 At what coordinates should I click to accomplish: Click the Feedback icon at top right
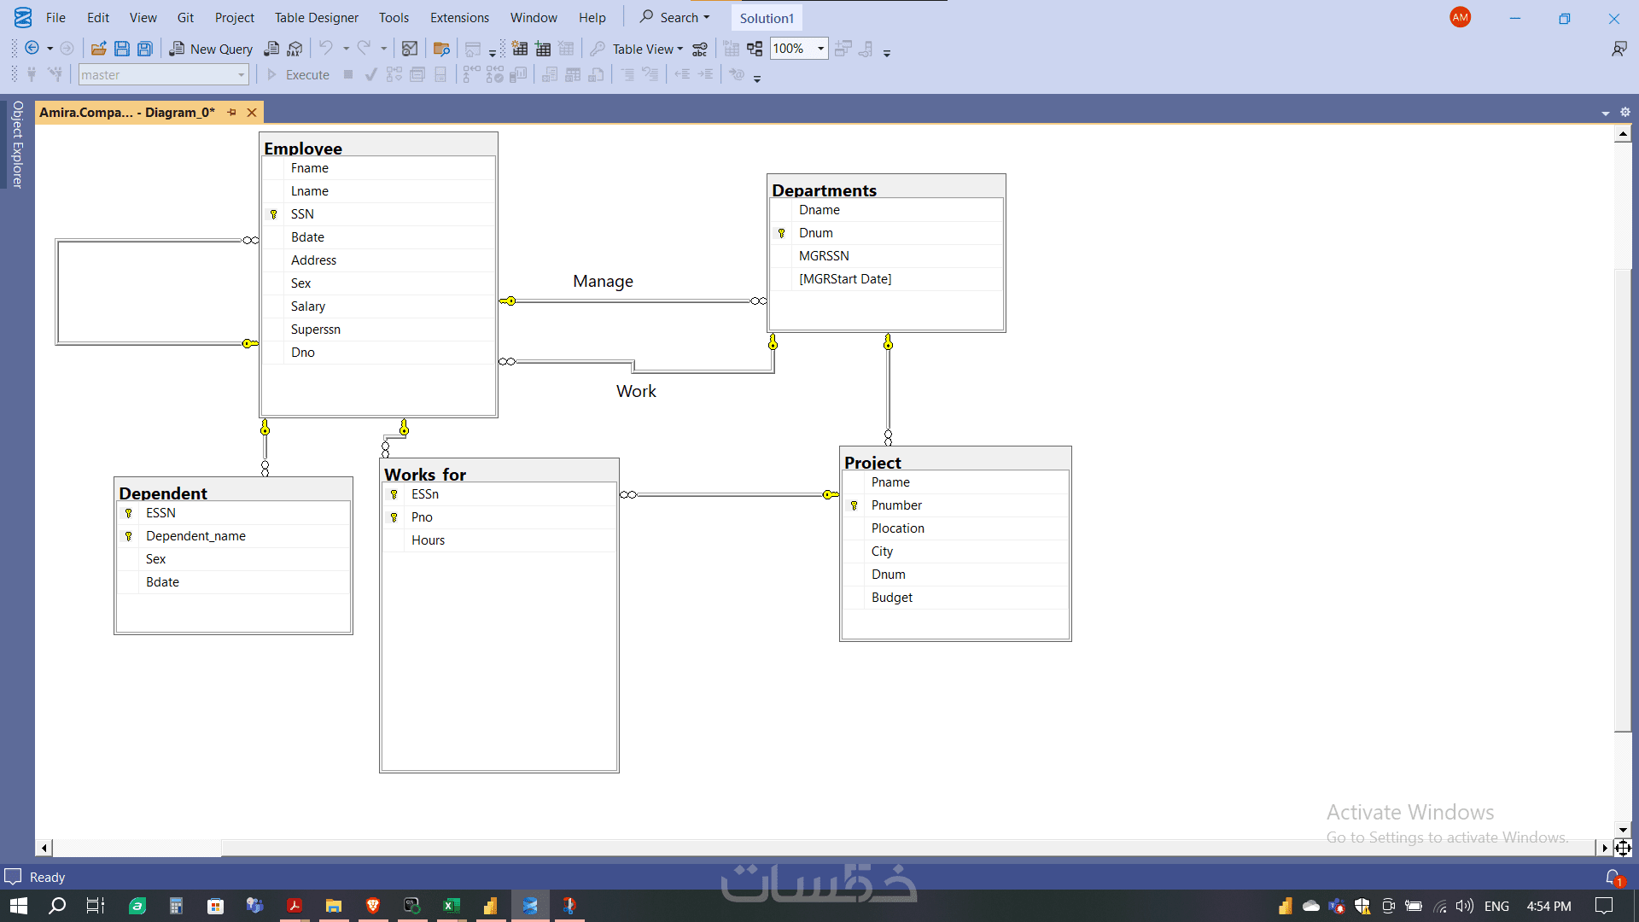1619,49
